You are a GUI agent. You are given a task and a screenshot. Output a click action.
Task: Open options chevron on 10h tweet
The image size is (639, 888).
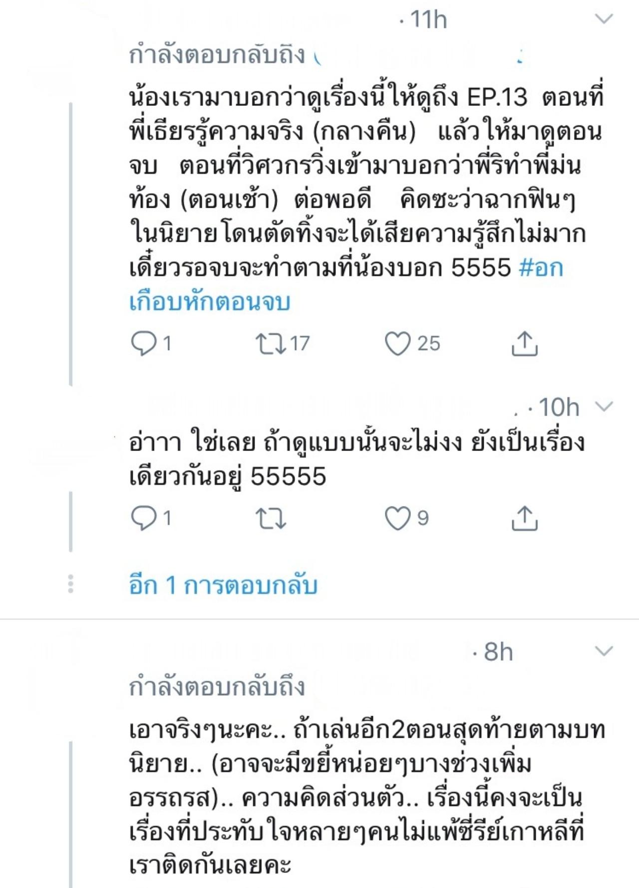[604, 407]
